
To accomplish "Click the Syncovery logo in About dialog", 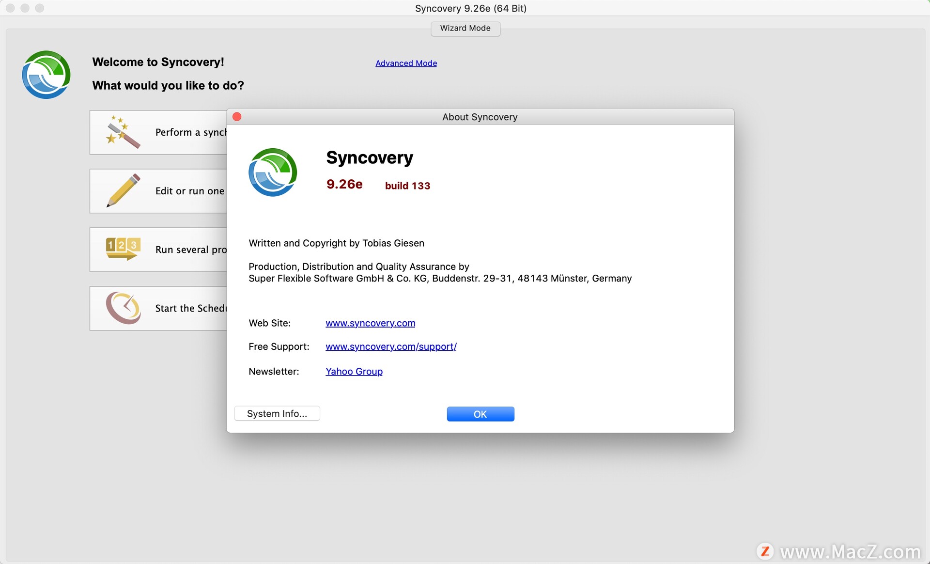I will [x=273, y=172].
